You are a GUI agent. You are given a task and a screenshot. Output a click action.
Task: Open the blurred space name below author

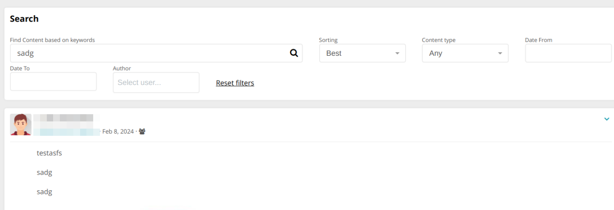click(x=67, y=131)
